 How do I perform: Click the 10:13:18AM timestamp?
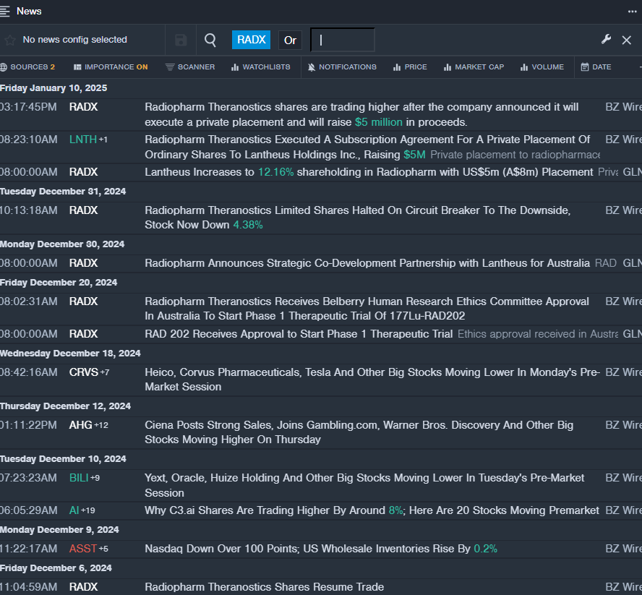29,210
